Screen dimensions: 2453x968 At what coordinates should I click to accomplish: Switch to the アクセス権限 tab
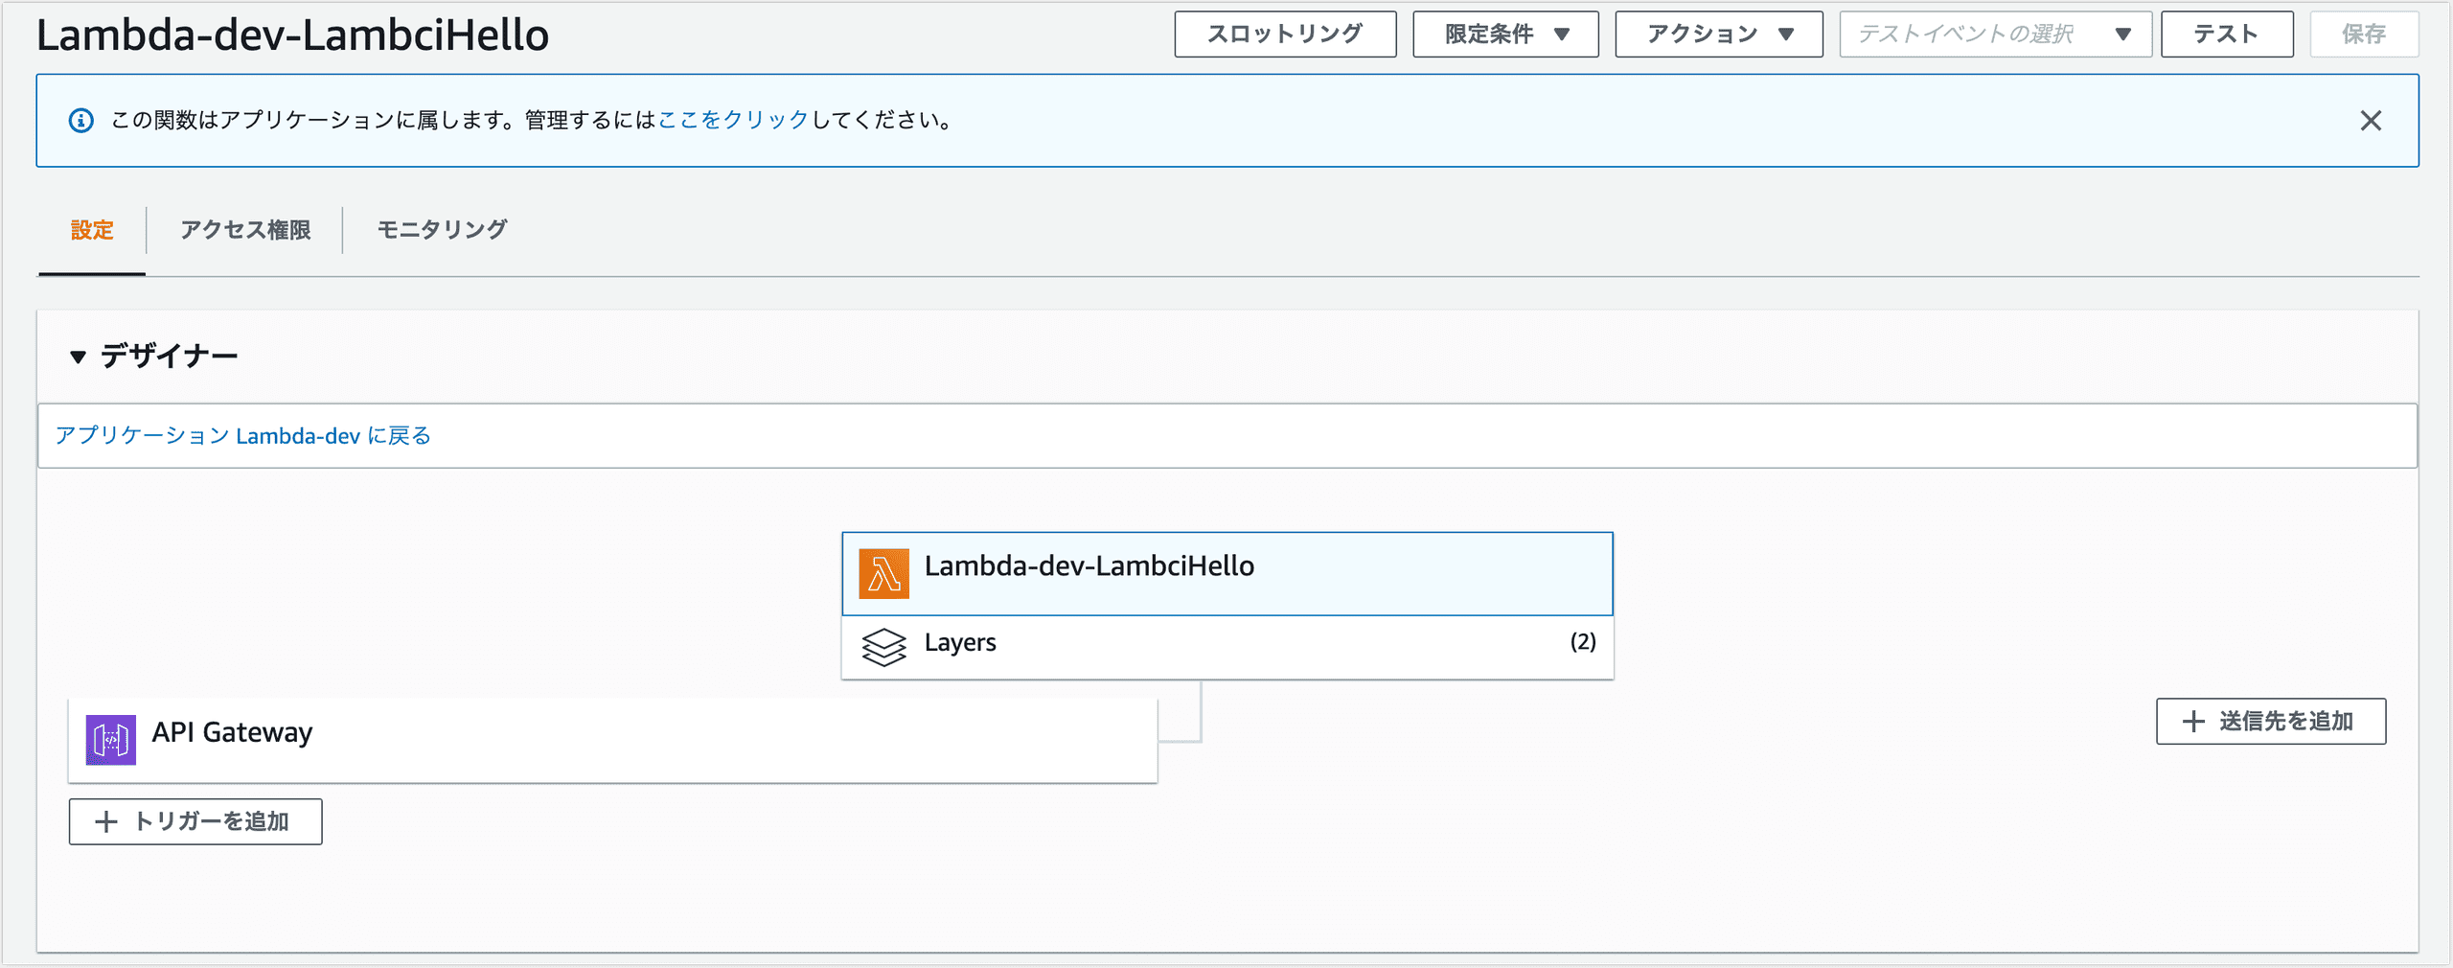pyautogui.click(x=245, y=230)
